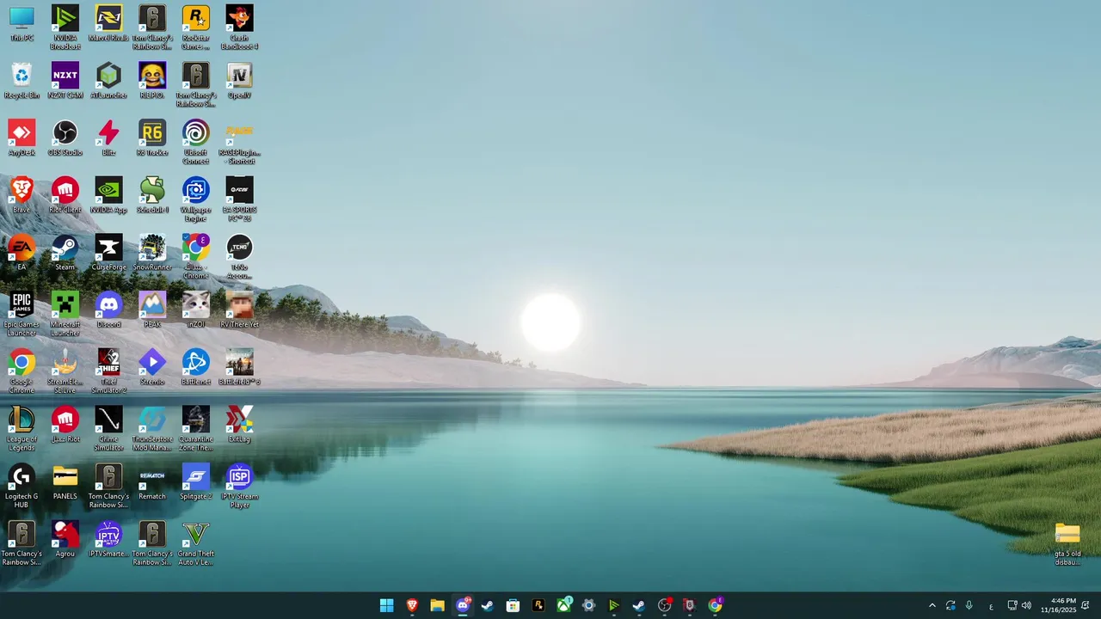Open the R6 Tracker shortcut

point(152,138)
